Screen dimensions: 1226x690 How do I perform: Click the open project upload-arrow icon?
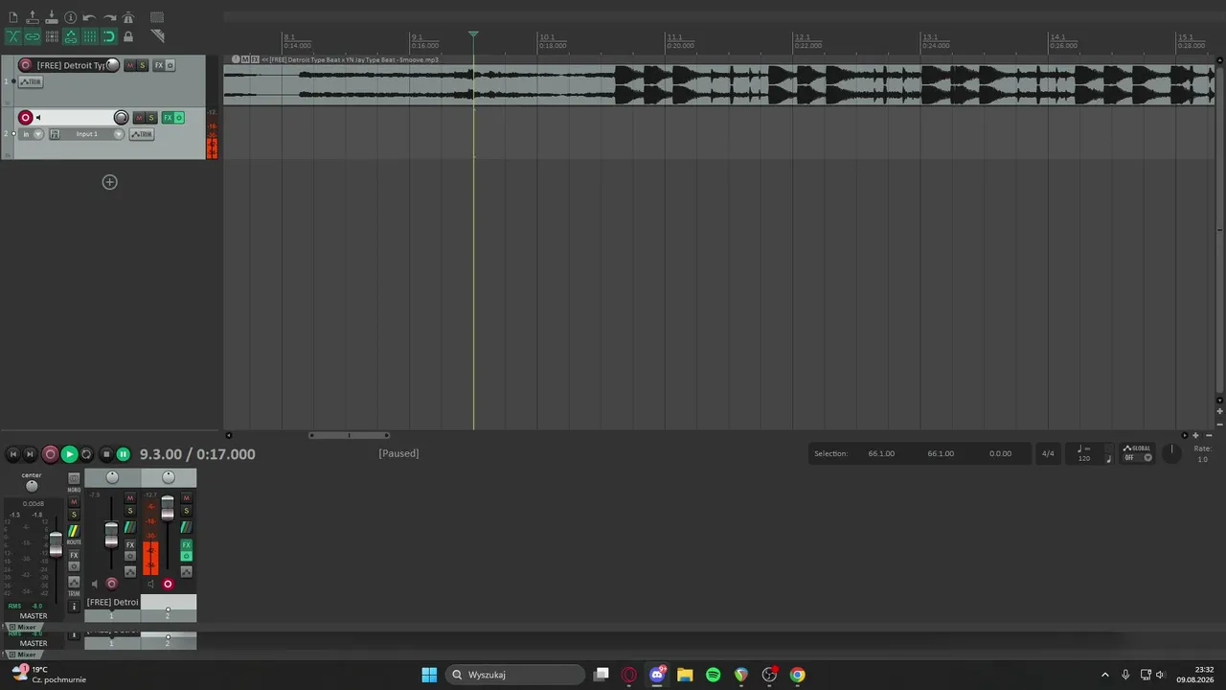point(33,17)
